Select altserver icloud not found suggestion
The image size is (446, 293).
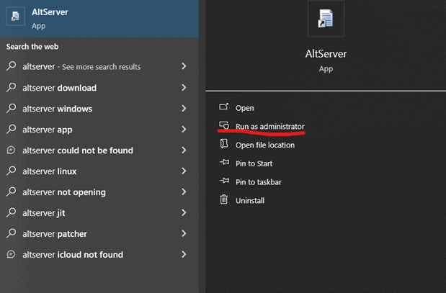72,255
